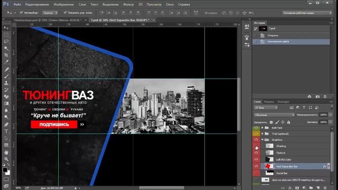Open the blend mode dropdown
338x190 pixels.
coord(274,115)
